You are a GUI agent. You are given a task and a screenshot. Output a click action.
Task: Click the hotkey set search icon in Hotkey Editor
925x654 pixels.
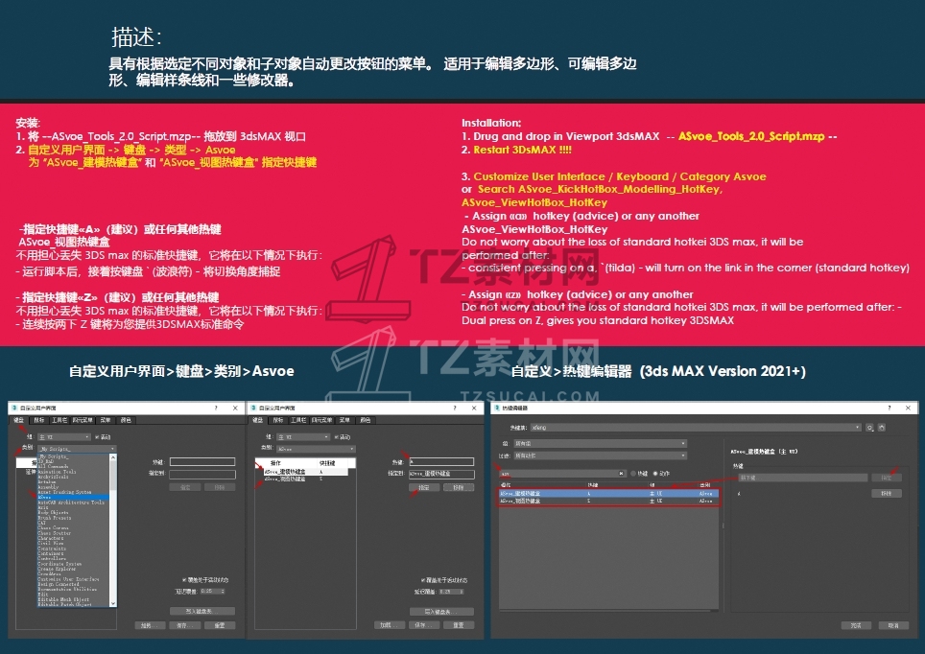[869, 428]
